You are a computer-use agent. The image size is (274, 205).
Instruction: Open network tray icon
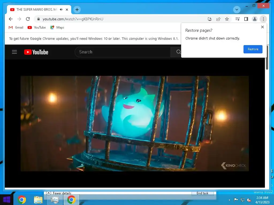(242, 200)
